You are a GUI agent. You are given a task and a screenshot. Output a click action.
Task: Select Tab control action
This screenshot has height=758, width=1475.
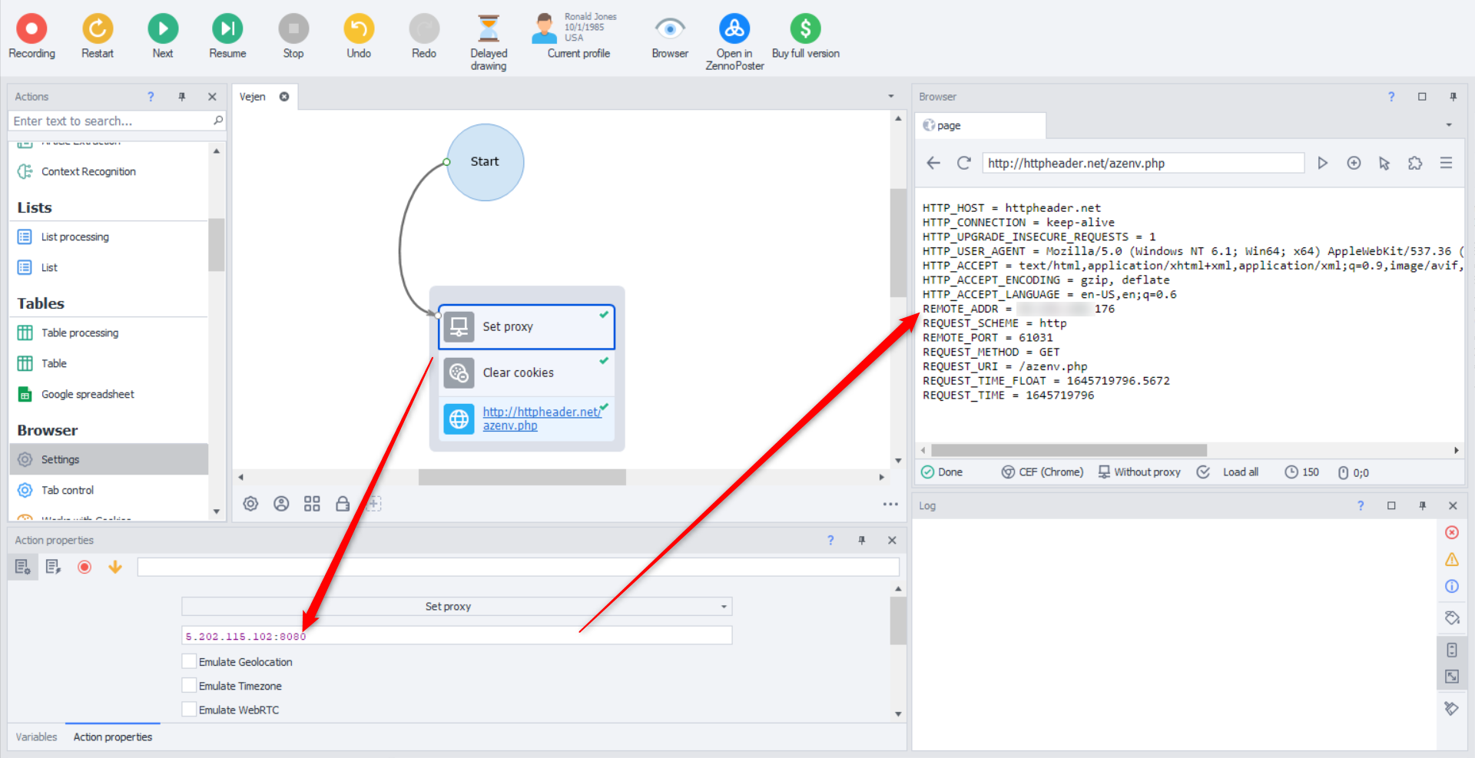(x=68, y=490)
